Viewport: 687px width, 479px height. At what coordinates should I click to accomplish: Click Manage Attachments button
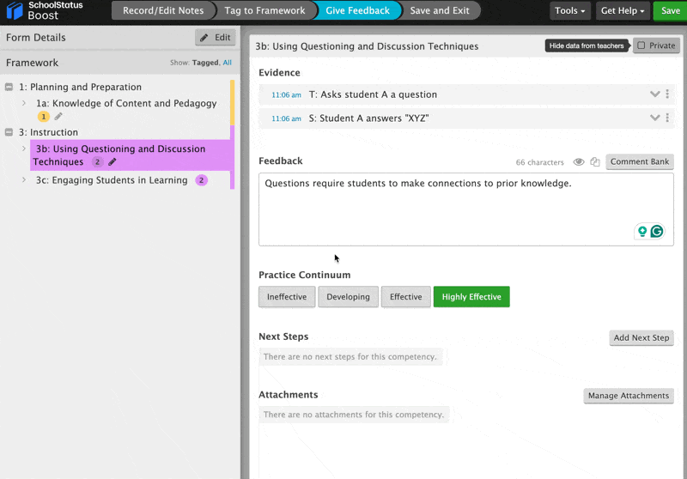click(629, 396)
